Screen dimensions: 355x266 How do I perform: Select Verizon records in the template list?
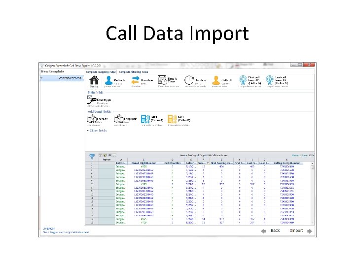click(x=62, y=78)
